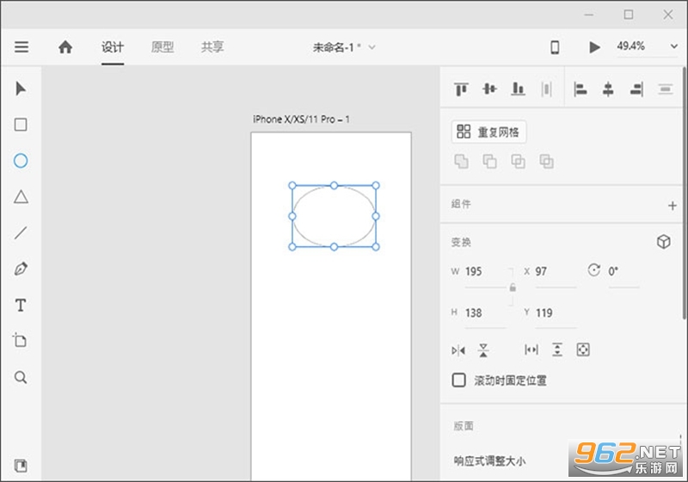Switch to the 共享 tab
Screen dimensions: 688x482
pyautogui.click(x=212, y=47)
